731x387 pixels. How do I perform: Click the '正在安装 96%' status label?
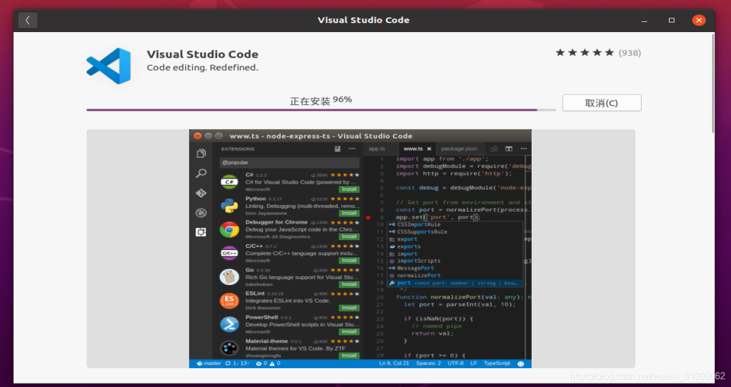pyautogui.click(x=321, y=101)
